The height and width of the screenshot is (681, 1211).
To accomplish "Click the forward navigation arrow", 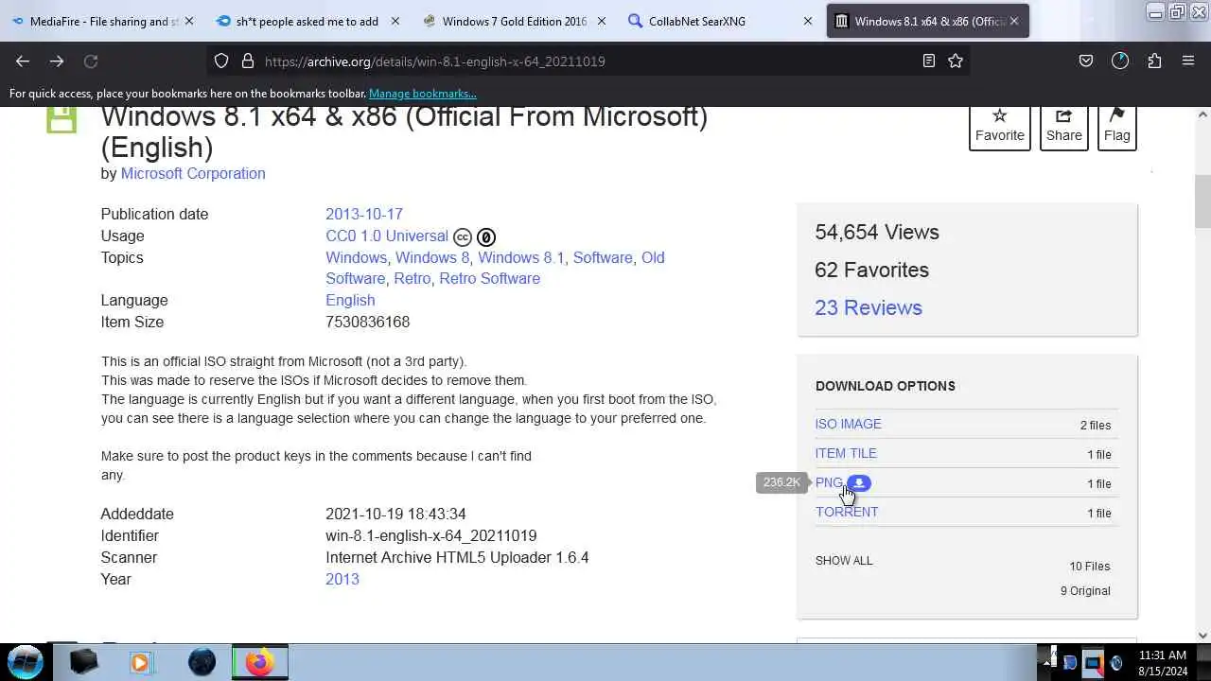I will pyautogui.click(x=57, y=61).
